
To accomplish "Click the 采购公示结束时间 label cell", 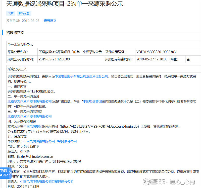I will 120,59.
